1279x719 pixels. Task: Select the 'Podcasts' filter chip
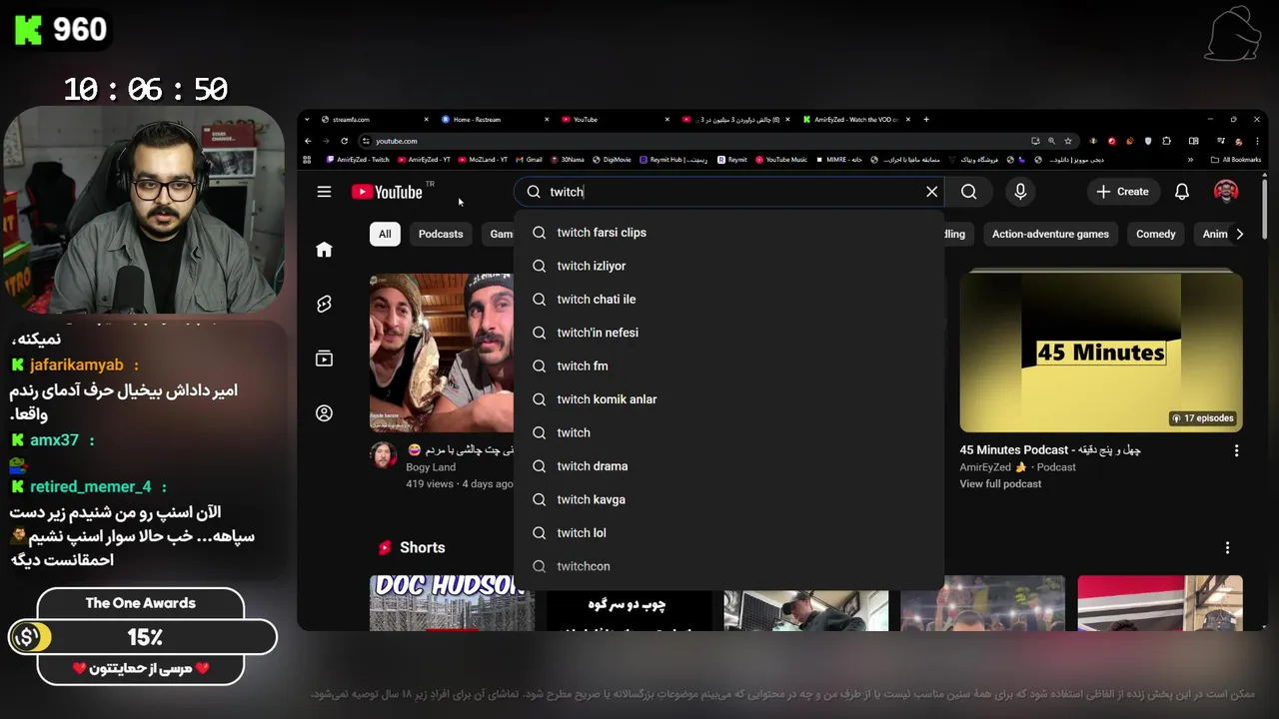[x=441, y=234]
